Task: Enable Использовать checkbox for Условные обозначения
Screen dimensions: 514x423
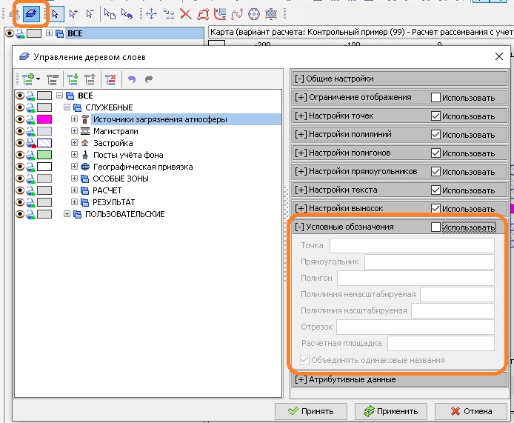Action: pos(435,227)
